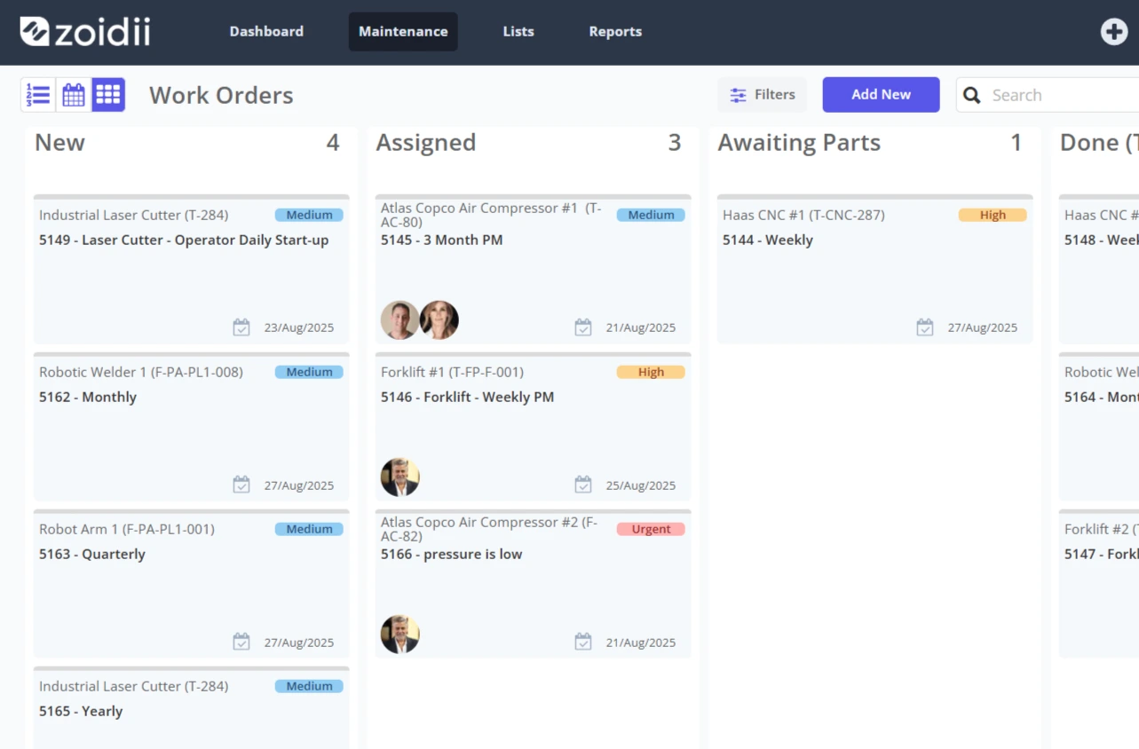Click Robot Arm 1 (F-PA-PL1-001) asset name
Screen dimensions: 1139x749
[x=127, y=529]
